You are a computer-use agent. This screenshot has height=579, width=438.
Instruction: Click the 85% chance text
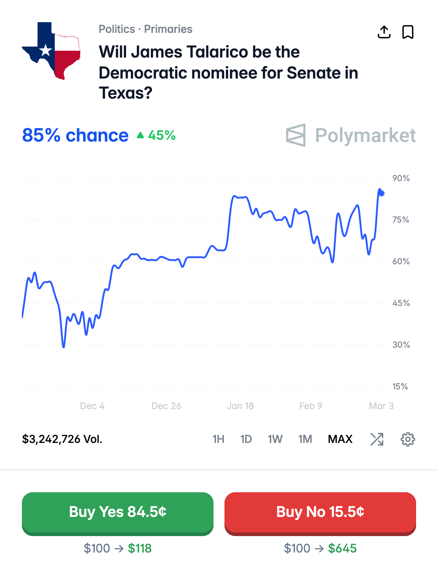(75, 135)
